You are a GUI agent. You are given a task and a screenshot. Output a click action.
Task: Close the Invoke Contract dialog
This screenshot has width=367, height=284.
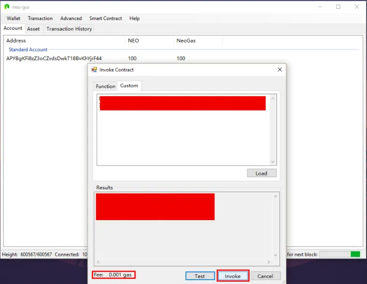280,69
